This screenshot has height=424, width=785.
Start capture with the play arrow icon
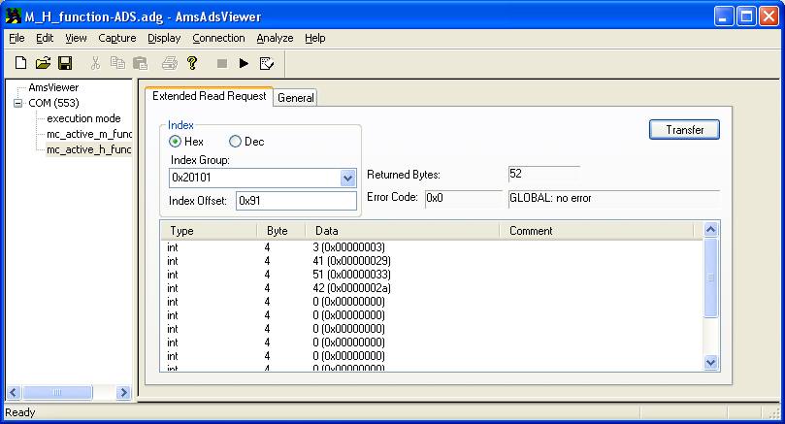[x=244, y=63]
